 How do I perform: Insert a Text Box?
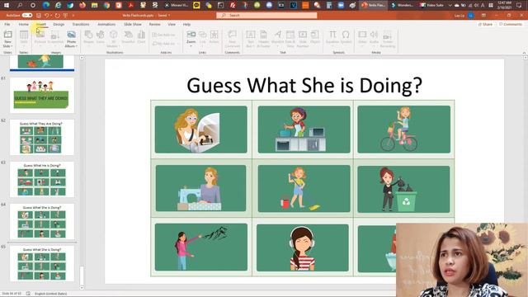(x=250, y=39)
